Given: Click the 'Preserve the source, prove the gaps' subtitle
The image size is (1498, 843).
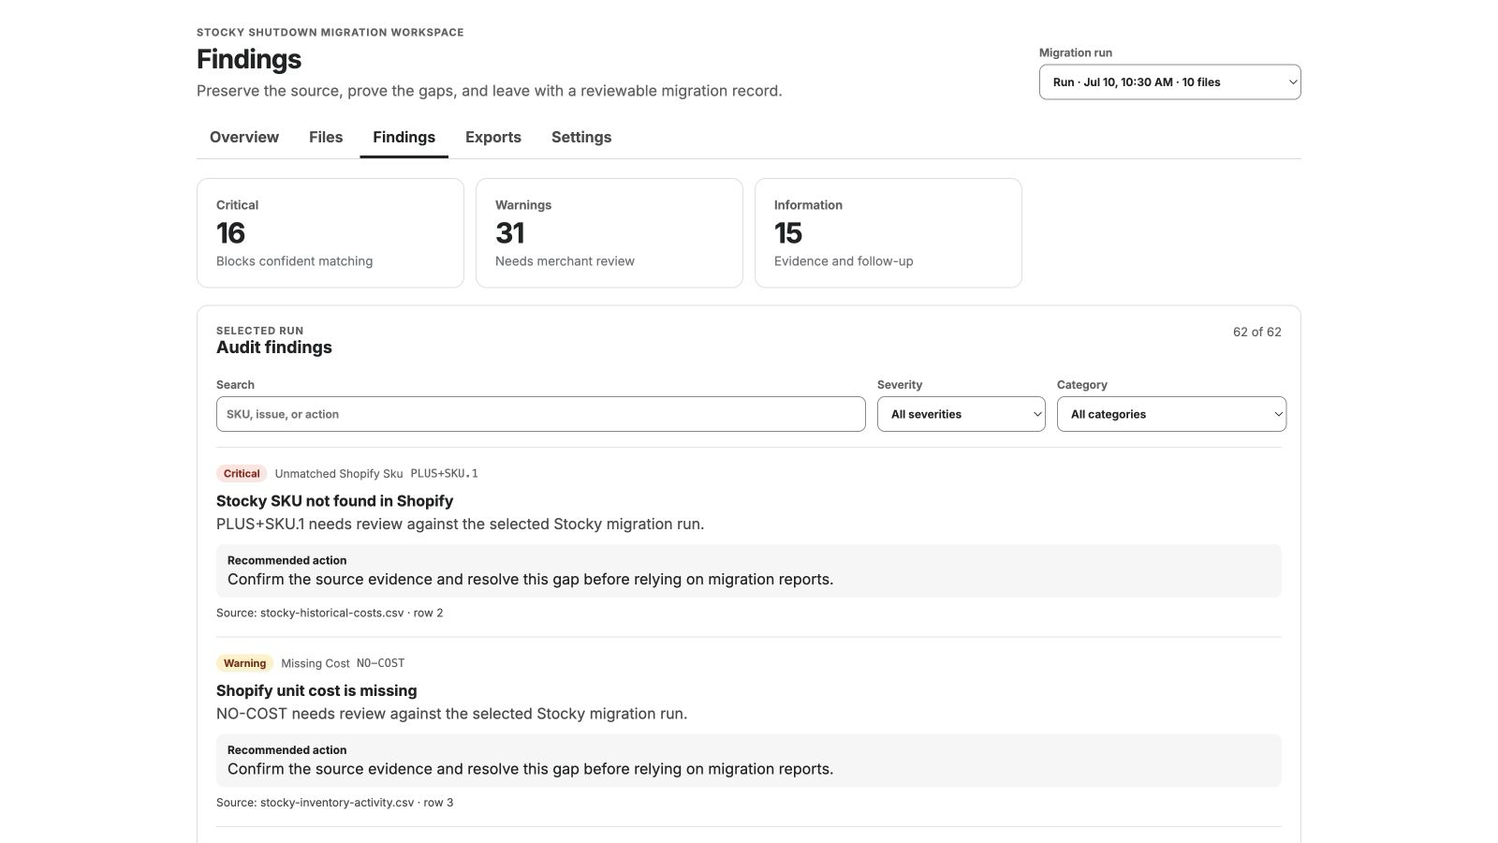Looking at the screenshot, I should (x=489, y=91).
